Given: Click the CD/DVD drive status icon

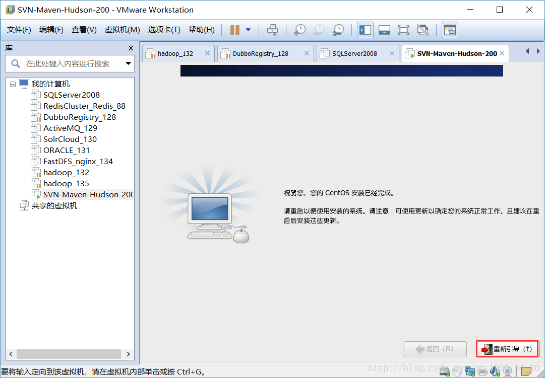Looking at the screenshot, I should pos(457,372).
